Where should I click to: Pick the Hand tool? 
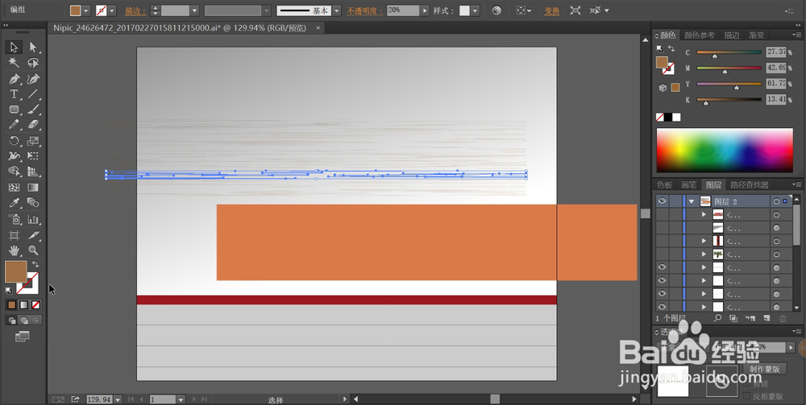tap(14, 250)
